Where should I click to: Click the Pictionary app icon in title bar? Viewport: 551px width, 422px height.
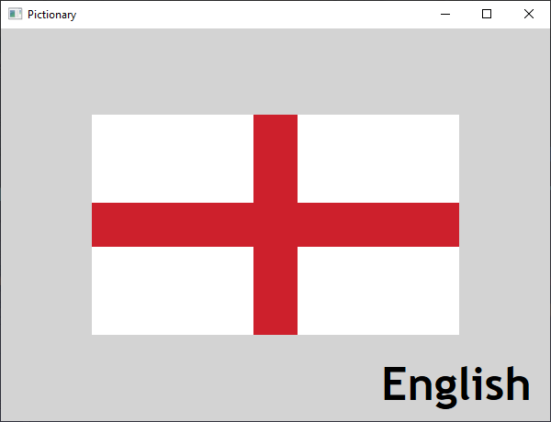[15, 14]
